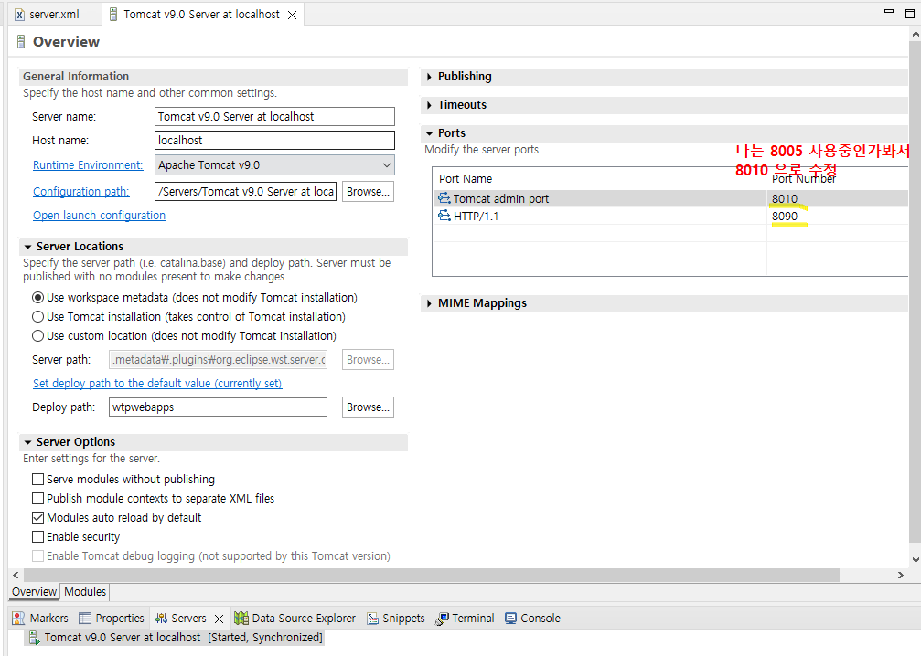Image resolution: width=921 pixels, height=656 pixels.
Task: Expand the MIME Mappings section
Action: [x=429, y=303]
